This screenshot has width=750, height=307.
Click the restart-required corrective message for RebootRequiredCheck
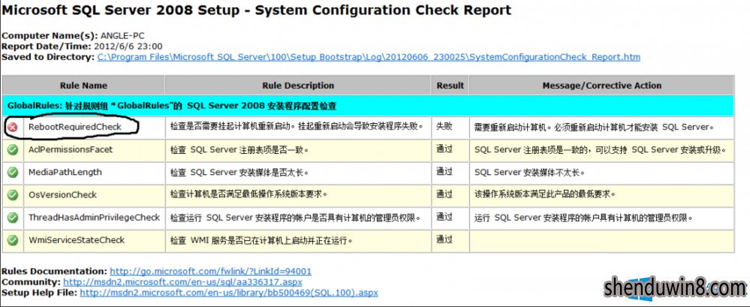(594, 127)
